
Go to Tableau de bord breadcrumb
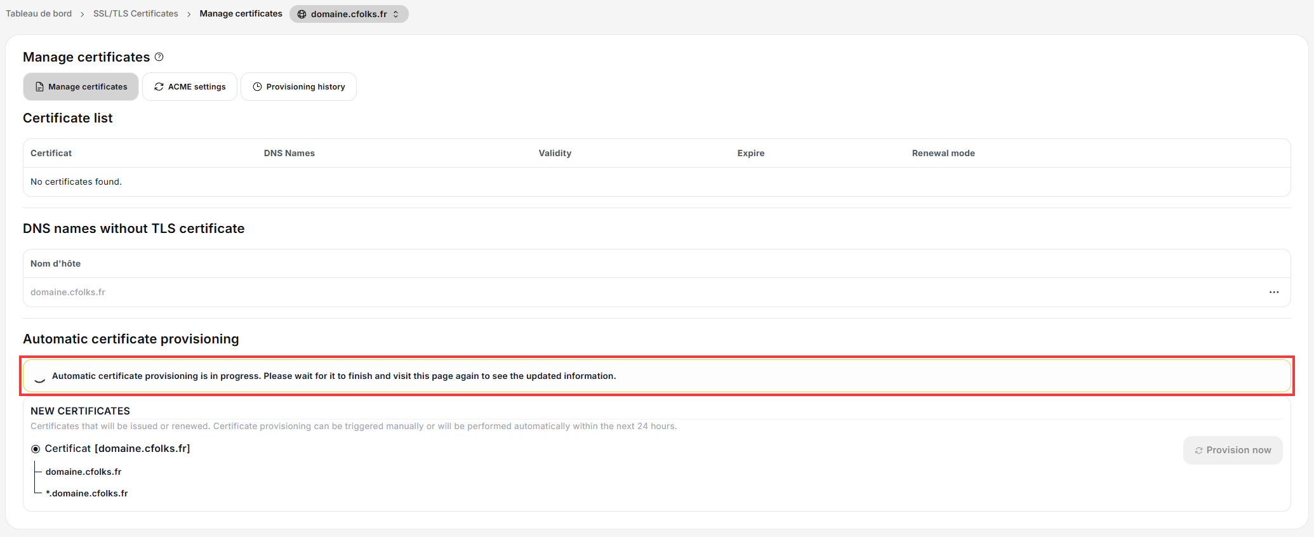pos(39,13)
